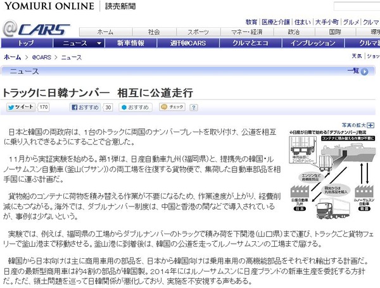Click the 教育 top link
The image size is (380, 288).
point(251,22)
